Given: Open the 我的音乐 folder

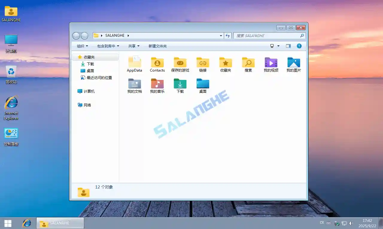Looking at the screenshot, I should click(157, 83).
